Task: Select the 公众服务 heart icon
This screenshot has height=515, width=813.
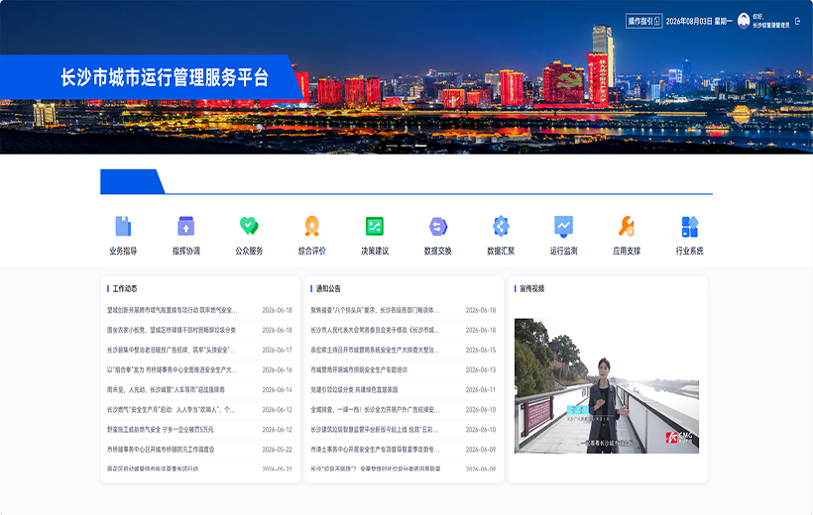Action: pos(249,227)
